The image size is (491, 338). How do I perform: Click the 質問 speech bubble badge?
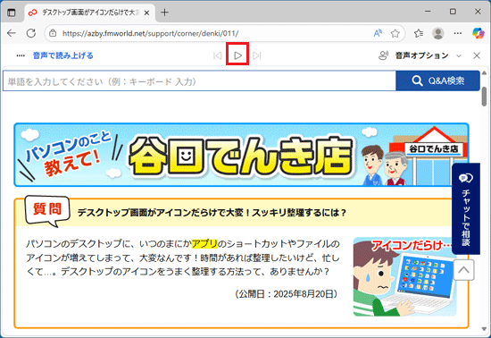(47, 210)
